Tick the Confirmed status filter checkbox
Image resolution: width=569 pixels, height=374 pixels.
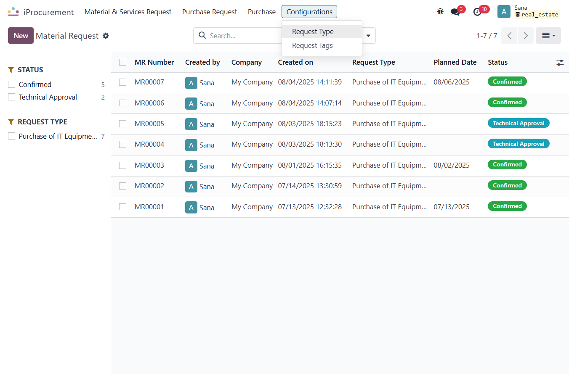(x=12, y=84)
